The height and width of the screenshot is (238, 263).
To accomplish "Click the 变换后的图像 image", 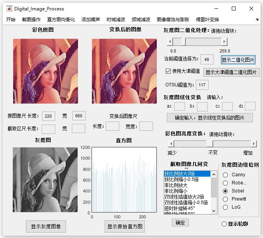I will point(124,71).
